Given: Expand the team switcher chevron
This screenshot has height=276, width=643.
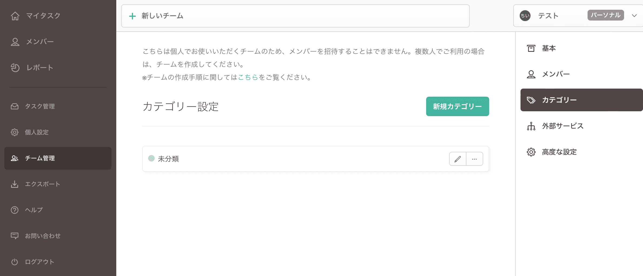Looking at the screenshot, I should (634, 16).
